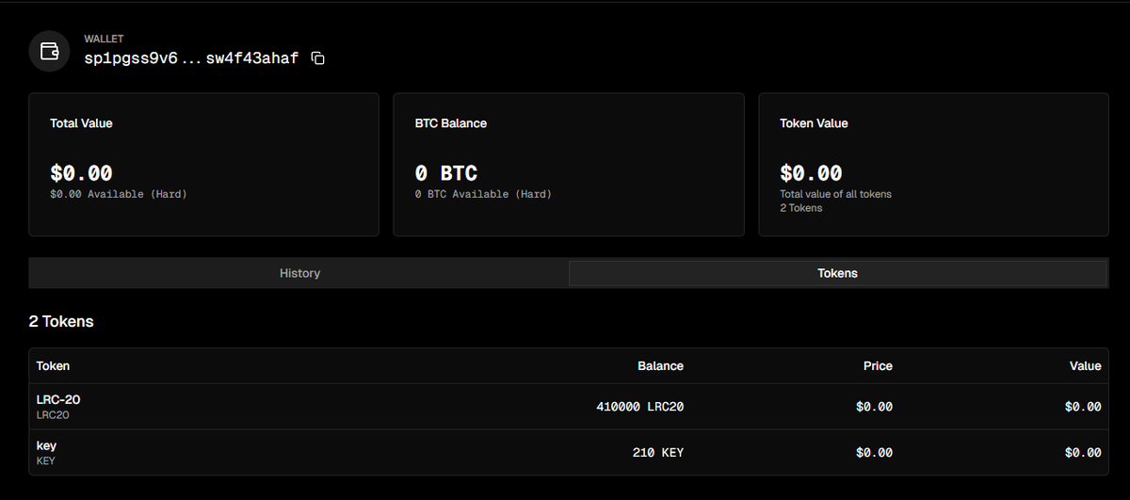Click the $0.00 value in key row
Image resolution: width=1130 pixels, height=500 pixels.
click(1083, 453)
